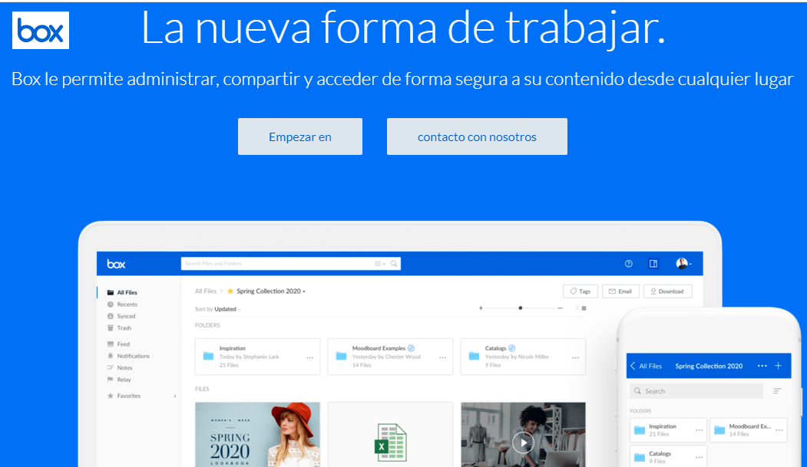807x467 pixels.
Task: Click 'Yesterday by Nicole Miller' text
Action: [x=517, y=357]
